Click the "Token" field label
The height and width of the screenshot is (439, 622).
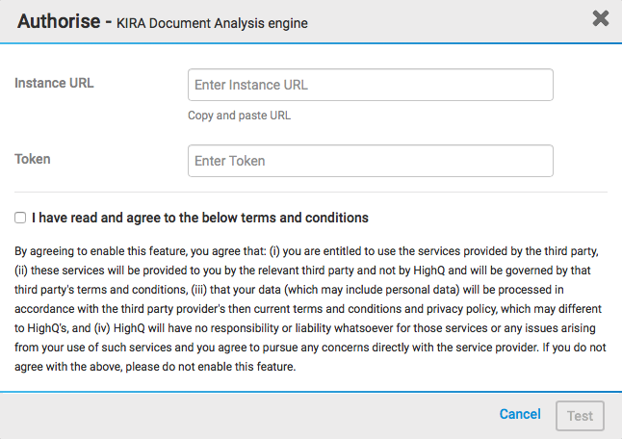(x=33, y=159)
